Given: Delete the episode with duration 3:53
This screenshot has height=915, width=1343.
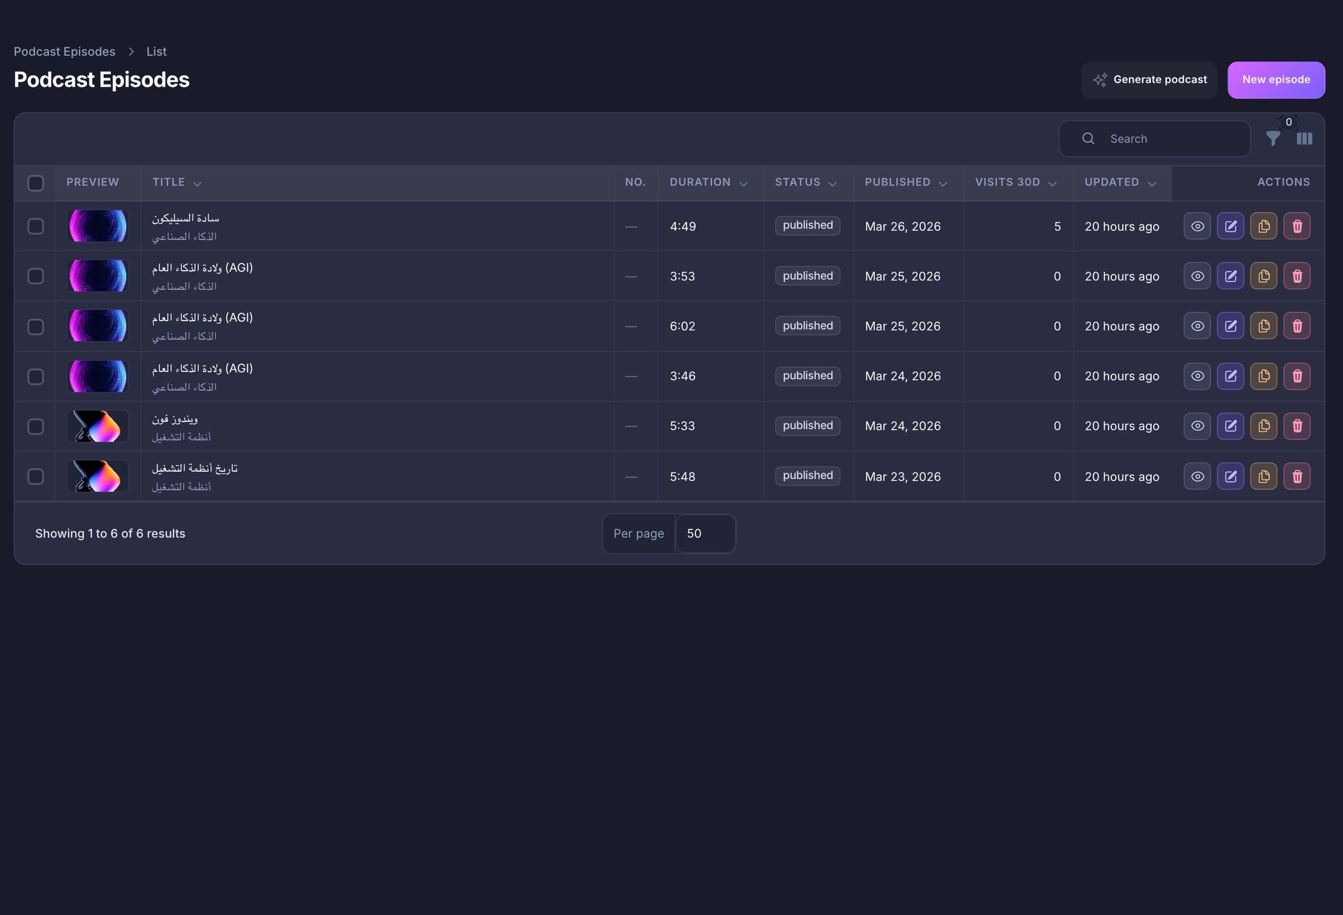Looking at the screenshot, I should coord(1297,276).
